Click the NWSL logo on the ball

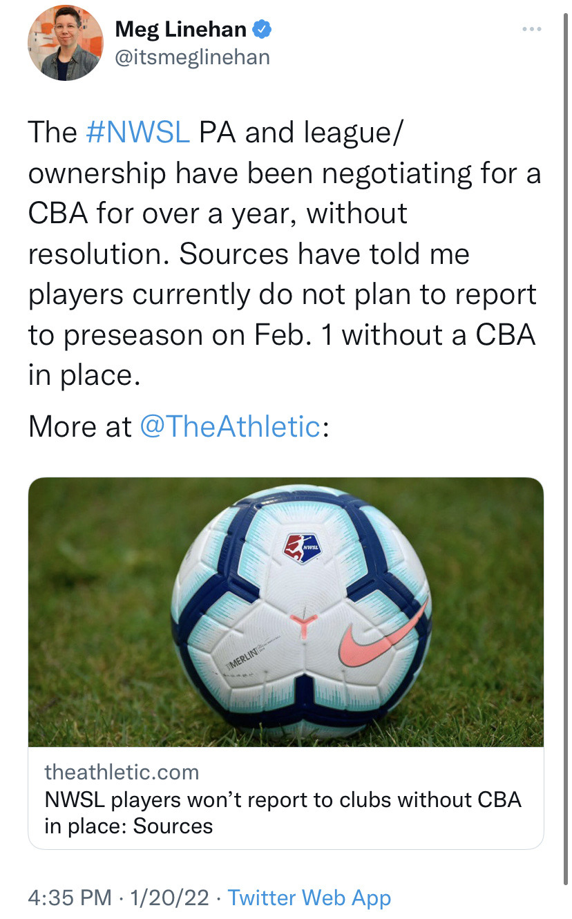[302, 548]
